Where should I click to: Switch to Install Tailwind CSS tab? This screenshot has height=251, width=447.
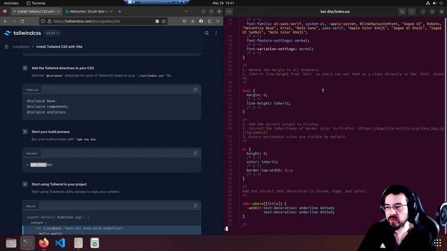click(x=36, y=11)
